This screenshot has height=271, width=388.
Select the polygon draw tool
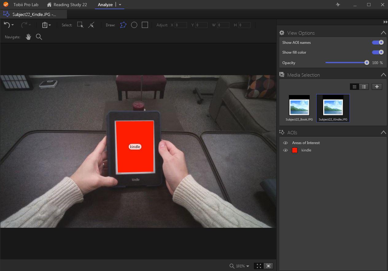[x=123, y=25]
